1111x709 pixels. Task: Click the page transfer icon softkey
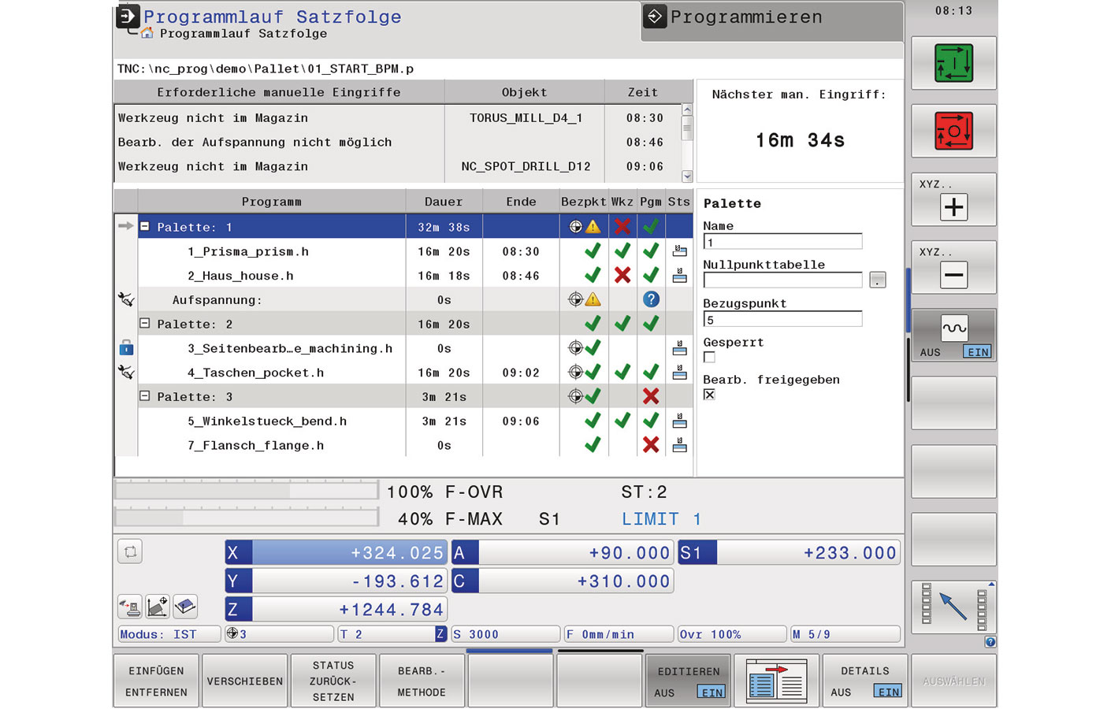pyautogui.click(x=776, y=681)
